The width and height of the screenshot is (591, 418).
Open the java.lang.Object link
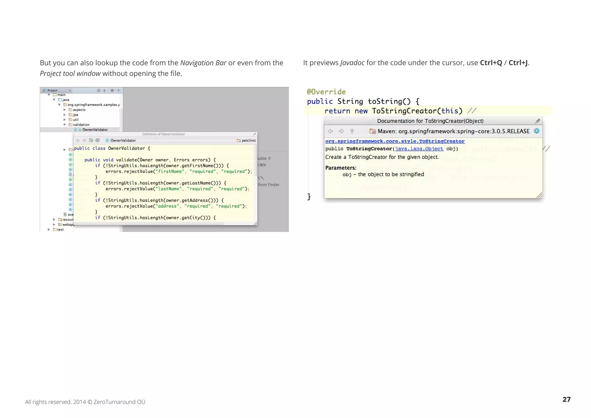pyautogui.click(x=419, y=149)
